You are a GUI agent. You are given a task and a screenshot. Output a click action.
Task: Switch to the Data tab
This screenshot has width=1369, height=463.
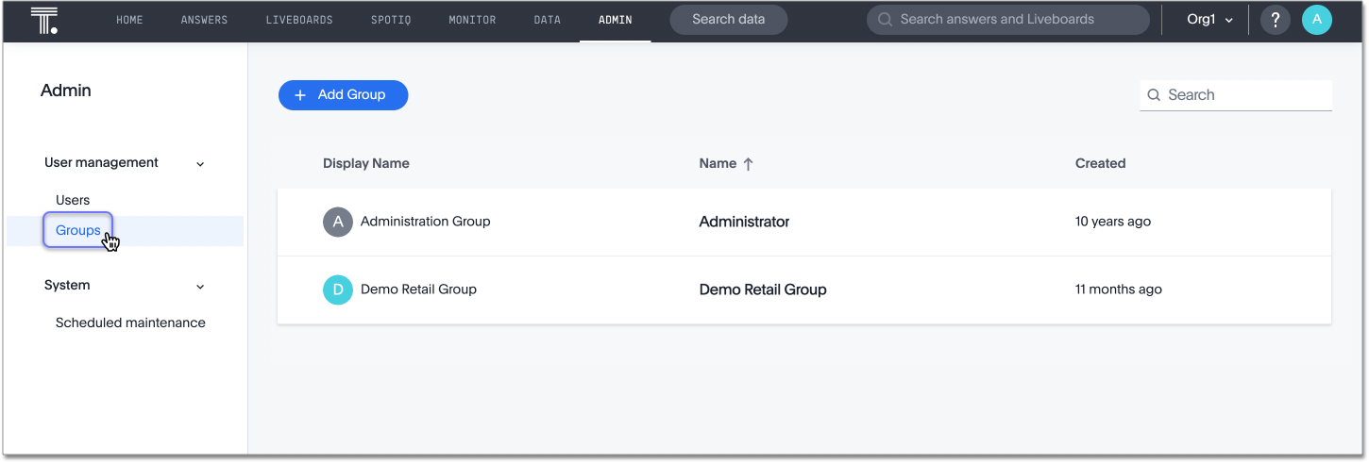(x=547, y=20)
